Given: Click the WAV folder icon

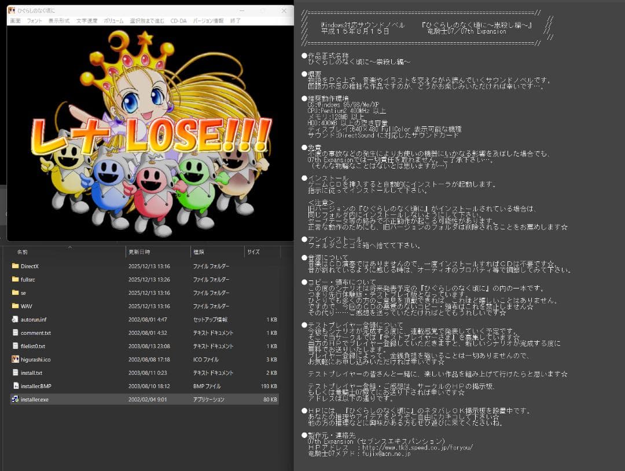Looking at the screenshot, I should click(16, 306).
